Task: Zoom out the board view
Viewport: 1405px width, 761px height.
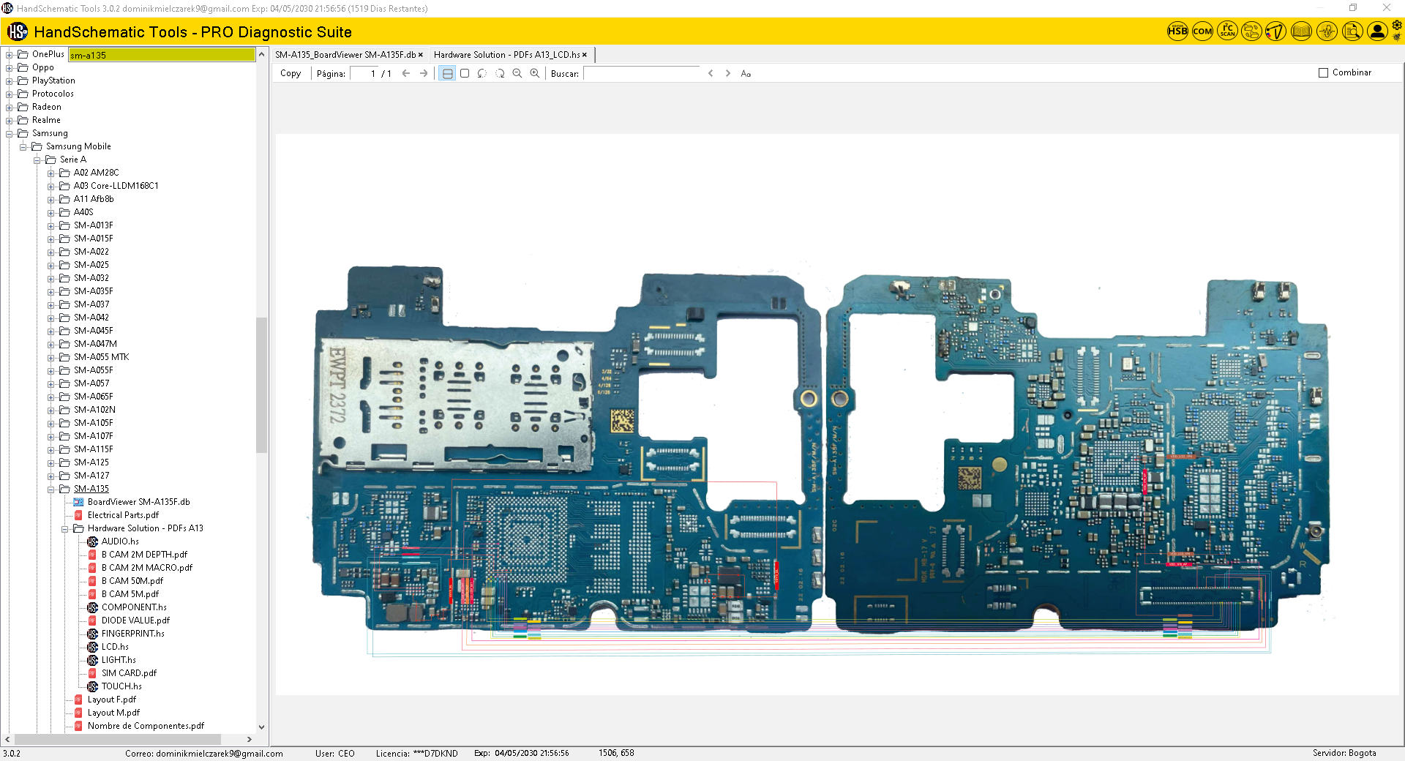Action: pyautogui.click(x=517, y=73)
